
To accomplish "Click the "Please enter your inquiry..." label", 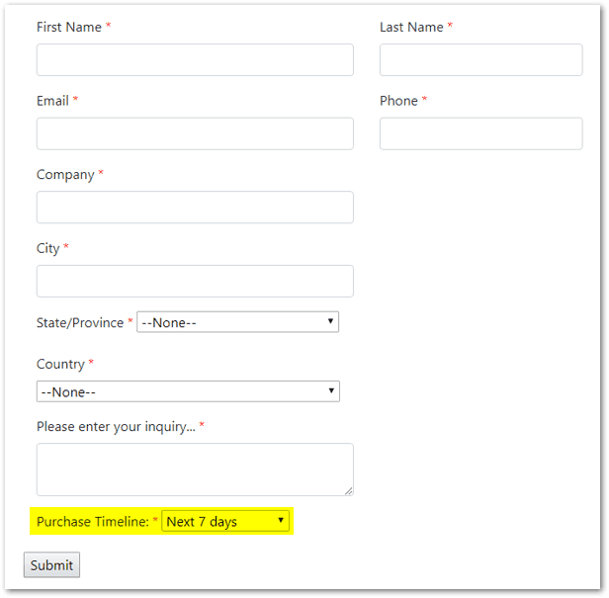I will pos(116,427).
